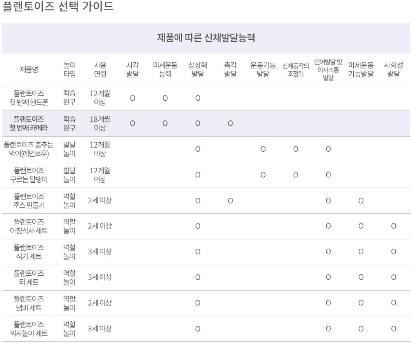Click the '사회성 발달' column header
Screen dimensions: 412x345
tap(394, 69)
